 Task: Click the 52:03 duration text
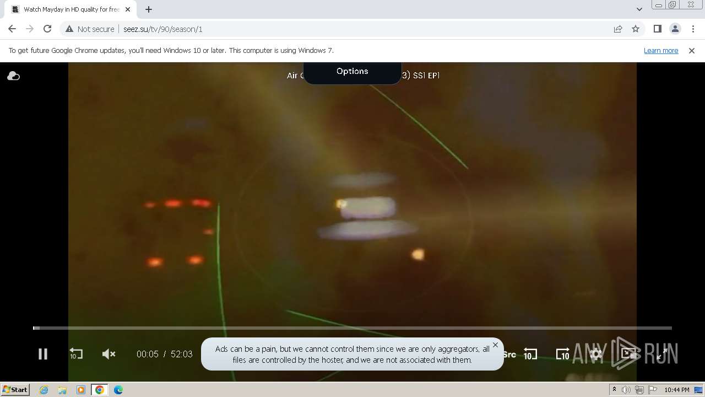coord(182,355)
